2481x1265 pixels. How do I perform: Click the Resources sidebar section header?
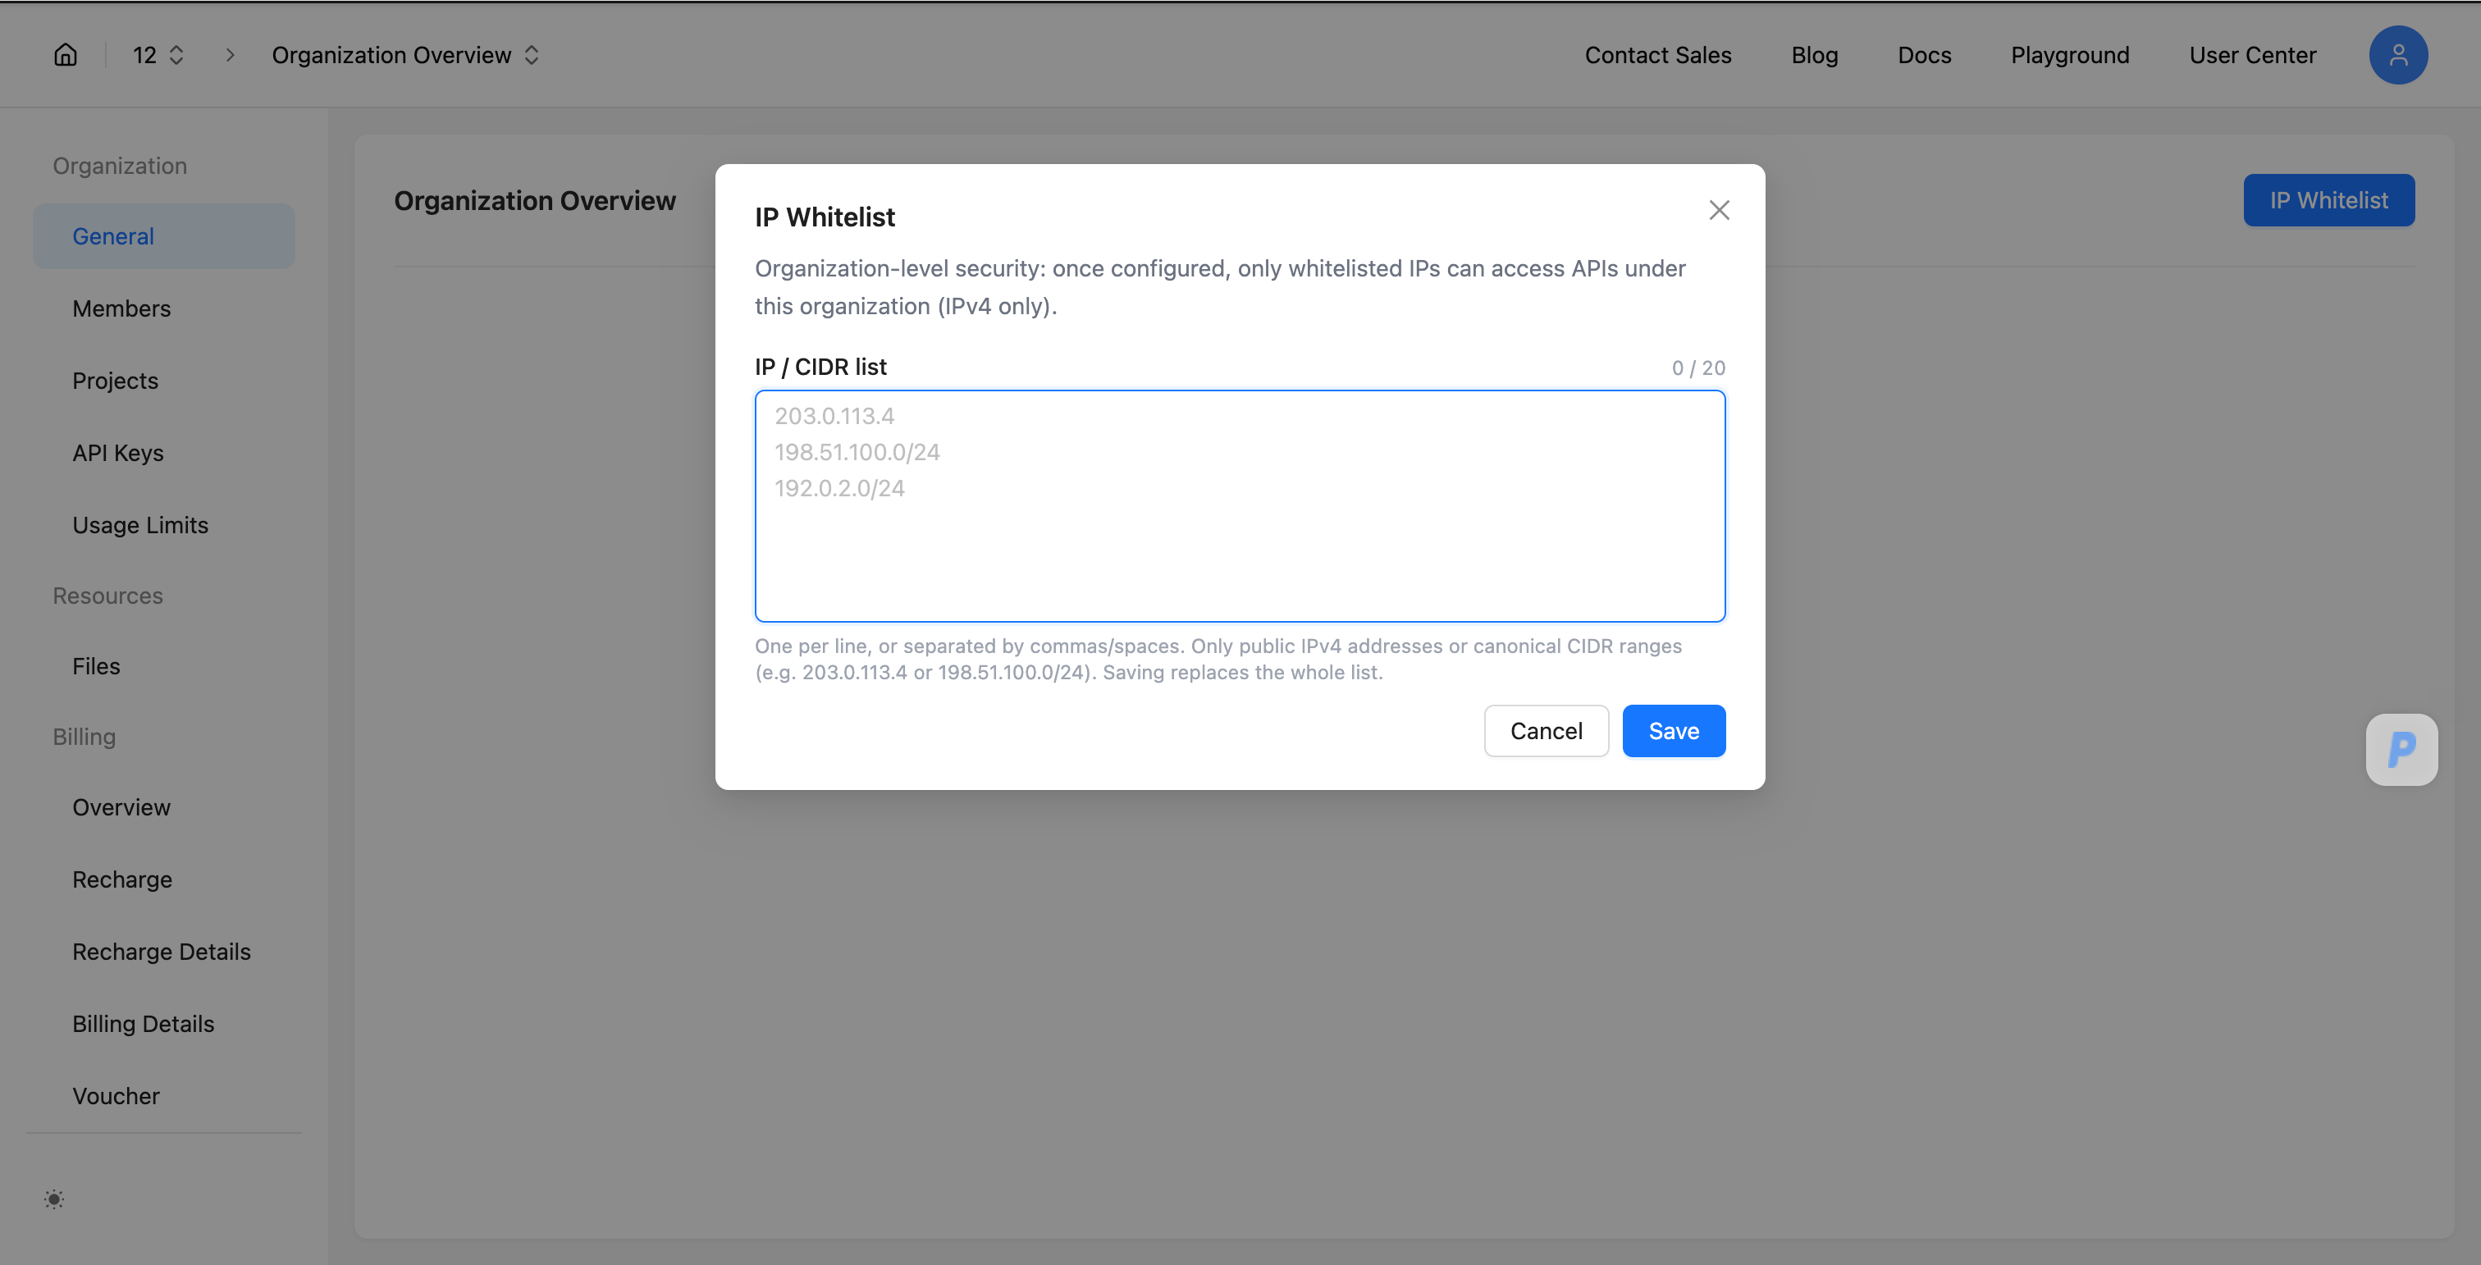coord(107,596)
